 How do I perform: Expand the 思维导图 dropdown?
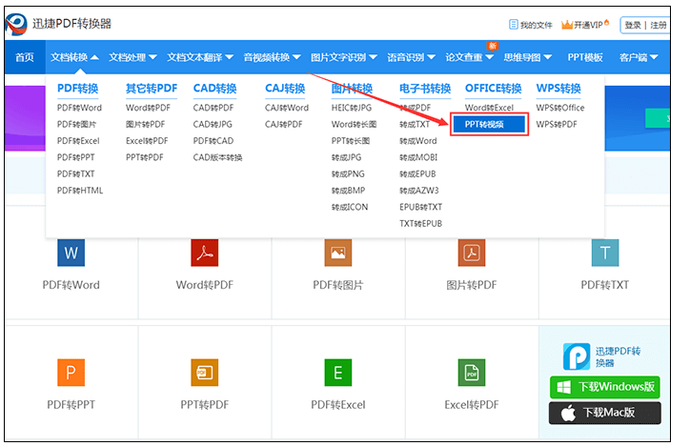click(528, 57)
